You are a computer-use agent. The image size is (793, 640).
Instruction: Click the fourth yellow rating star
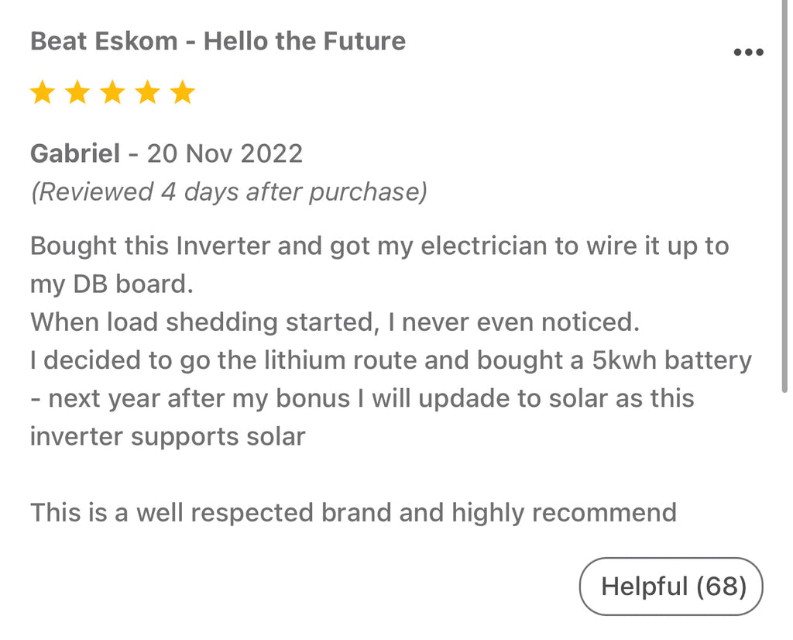(147, 93)
